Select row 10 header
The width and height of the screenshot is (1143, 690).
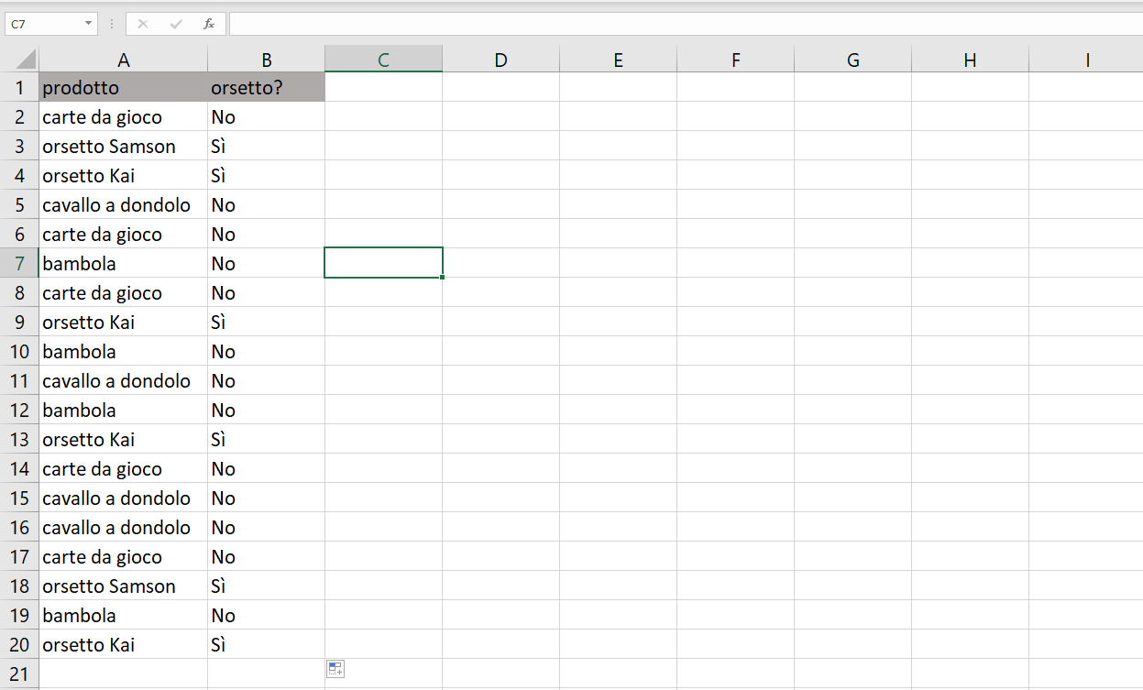click(x=19, y=351)
